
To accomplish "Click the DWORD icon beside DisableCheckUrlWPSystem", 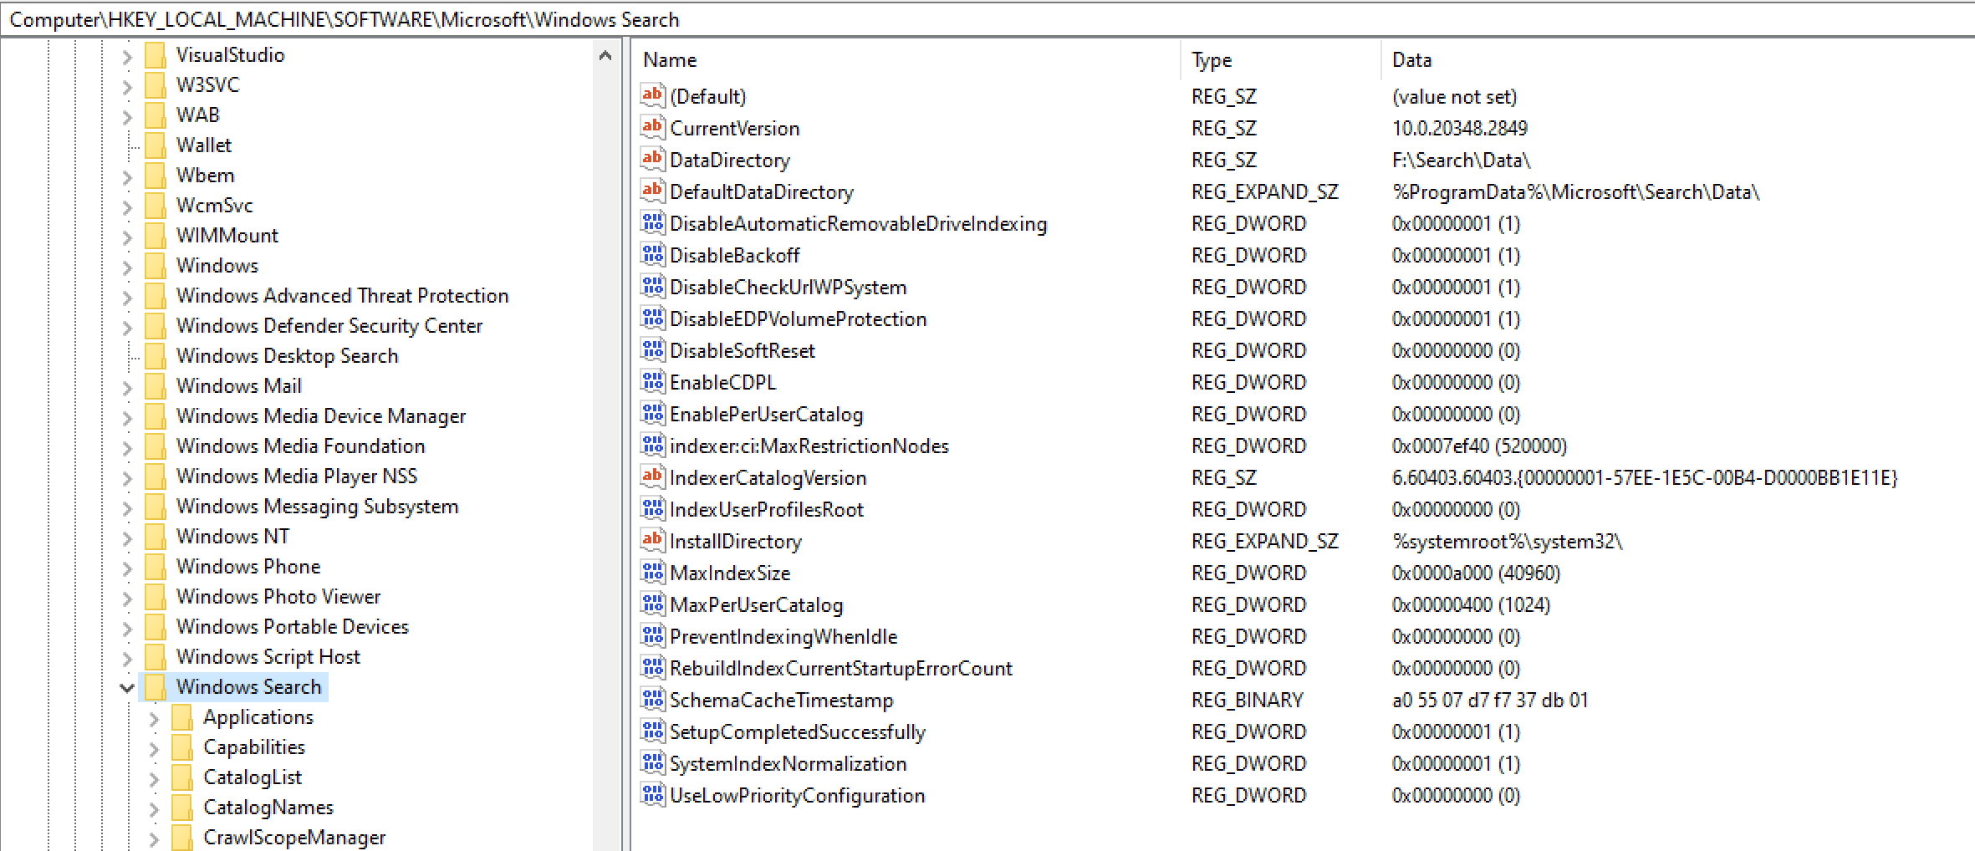I will (653, 286).
